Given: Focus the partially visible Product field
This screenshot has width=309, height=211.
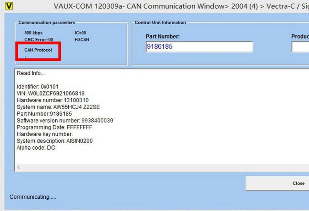Looking at the screenshot, I should (x=300, y=47).
